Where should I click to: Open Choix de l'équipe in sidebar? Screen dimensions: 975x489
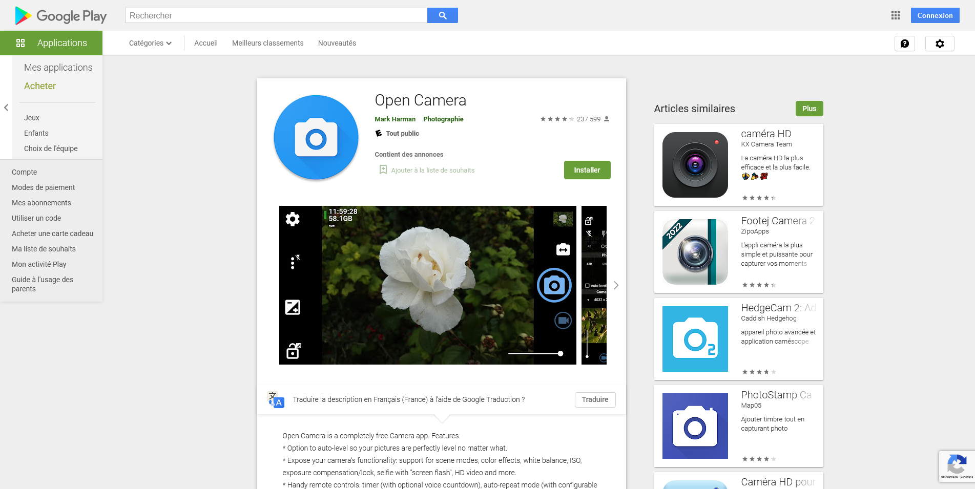coord(51,148)
